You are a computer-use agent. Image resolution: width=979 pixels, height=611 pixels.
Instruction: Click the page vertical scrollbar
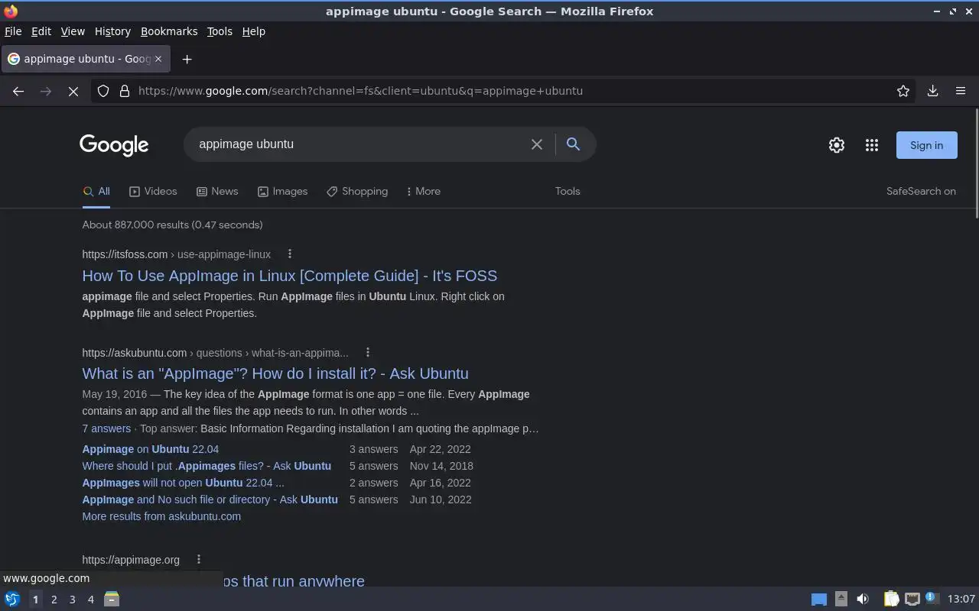(976, 164)
